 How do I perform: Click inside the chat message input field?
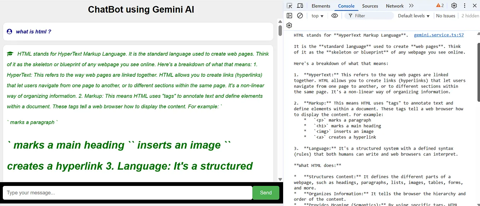pos(127,193)
